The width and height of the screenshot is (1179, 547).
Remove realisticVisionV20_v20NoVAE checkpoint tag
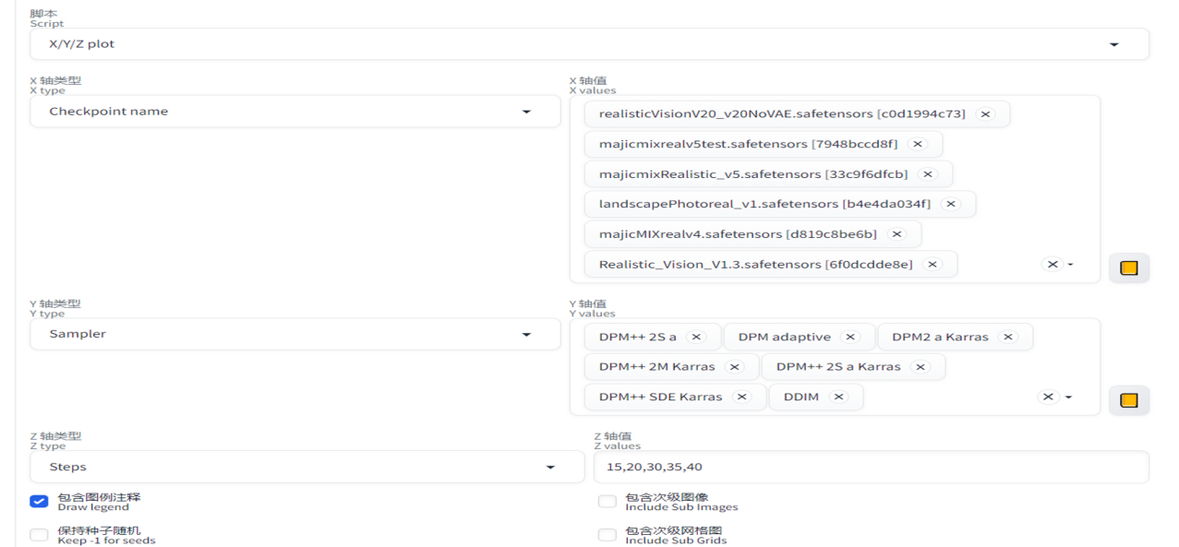[x=986, y=114]
